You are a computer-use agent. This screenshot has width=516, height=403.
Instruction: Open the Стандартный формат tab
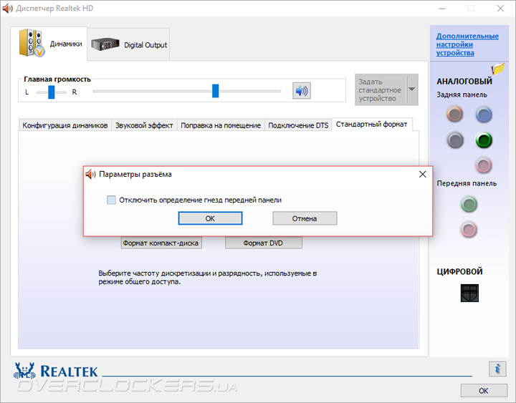(371, 125)
